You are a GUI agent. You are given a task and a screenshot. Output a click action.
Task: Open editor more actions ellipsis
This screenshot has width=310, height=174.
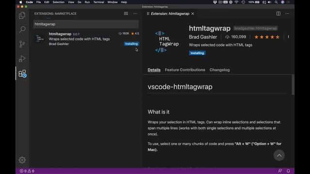(287, 14)
